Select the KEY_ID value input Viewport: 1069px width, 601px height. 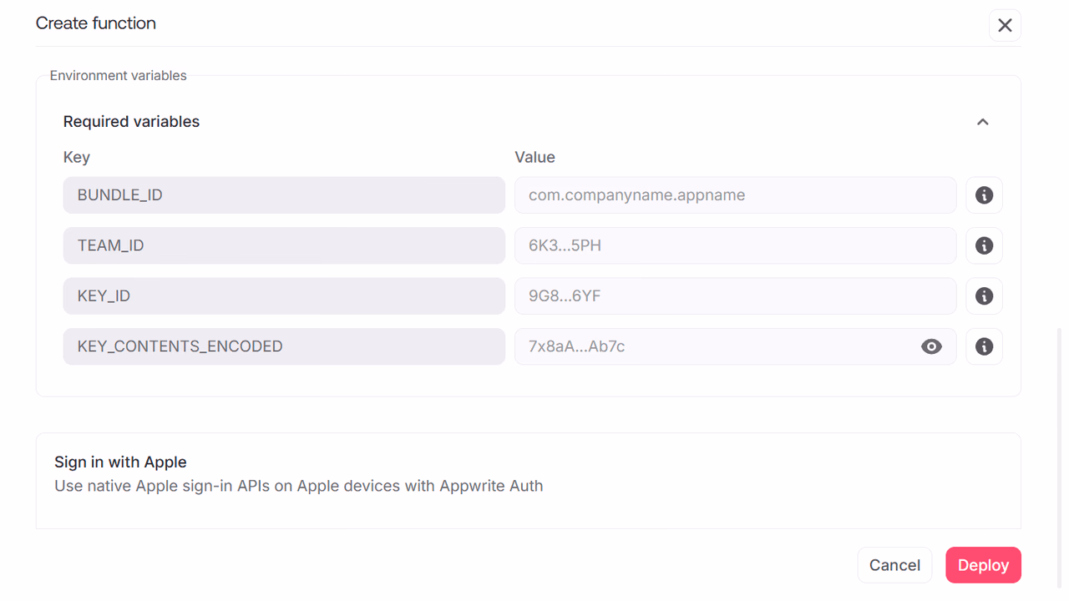735,296
